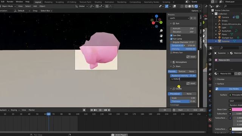
Task: Open the Scene properties tab icon
Action: coord(210,74)
